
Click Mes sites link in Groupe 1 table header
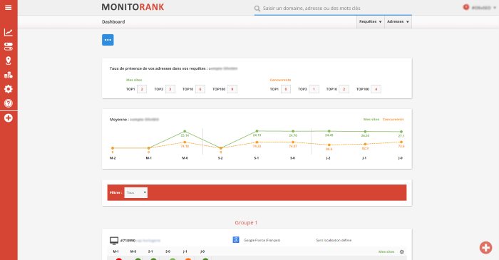click(386, 251)
